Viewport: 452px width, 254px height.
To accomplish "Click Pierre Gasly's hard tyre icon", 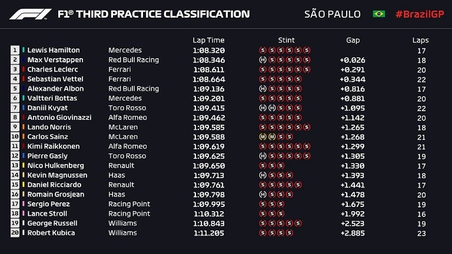I will (x=262, y=156).
